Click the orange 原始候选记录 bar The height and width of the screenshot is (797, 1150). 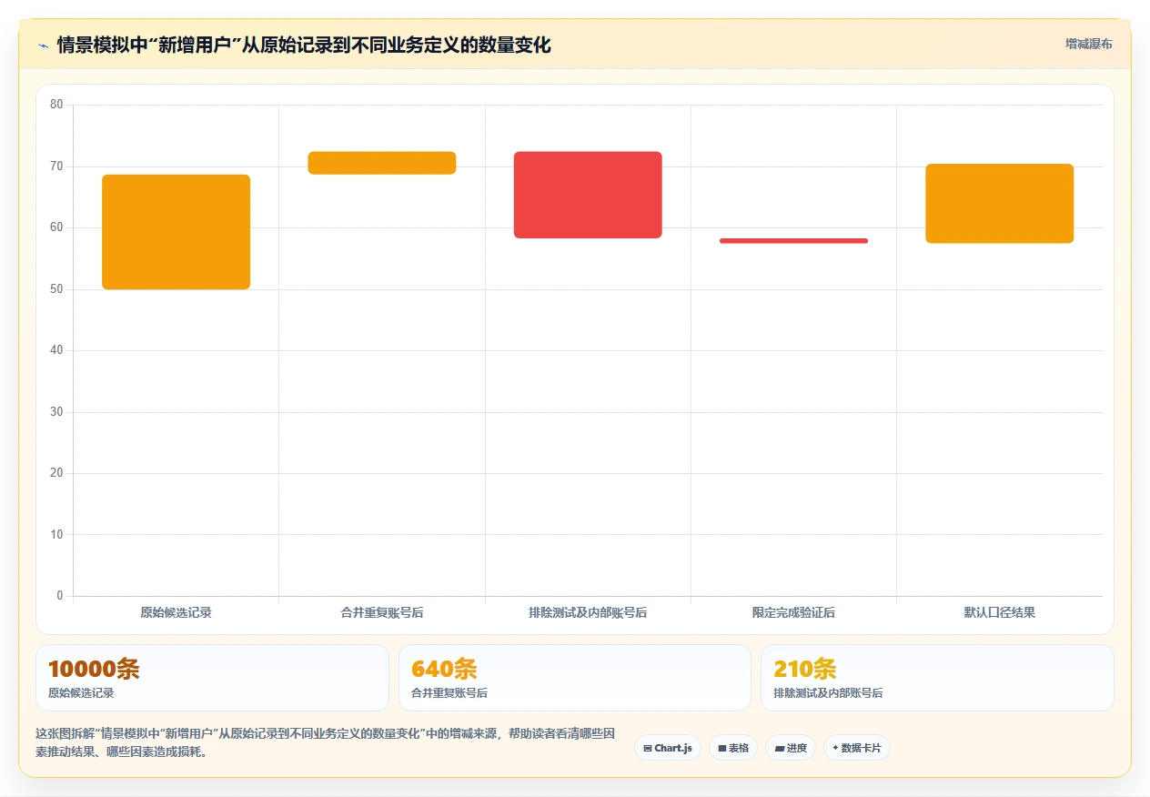pyautogui.click(x=176, y=232)
